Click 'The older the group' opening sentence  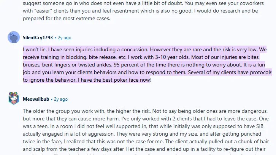click(x=47, y=111)
